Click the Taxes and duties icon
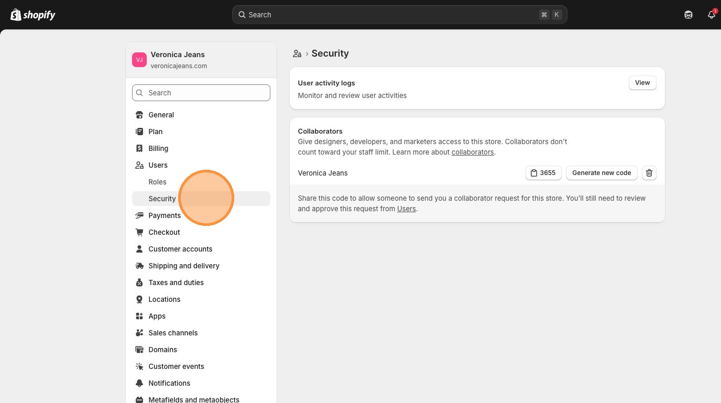The height and width of the screenshot is (403, 721). 139,282
